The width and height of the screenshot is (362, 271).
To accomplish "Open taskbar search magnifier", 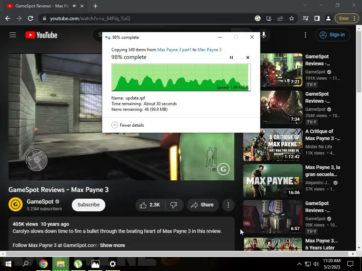I will pyautogui.click(x=25, y=264).
